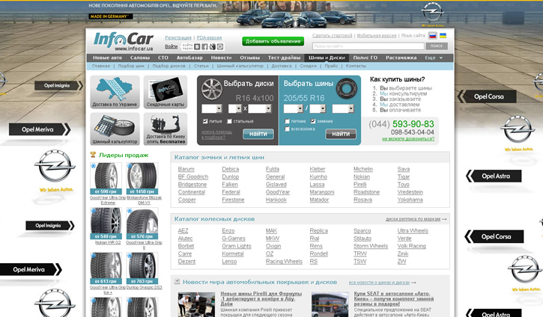Enable the всесезонка tires checkbox
Image resolution: width=543 pixels, height=317 pixels.
287,129
